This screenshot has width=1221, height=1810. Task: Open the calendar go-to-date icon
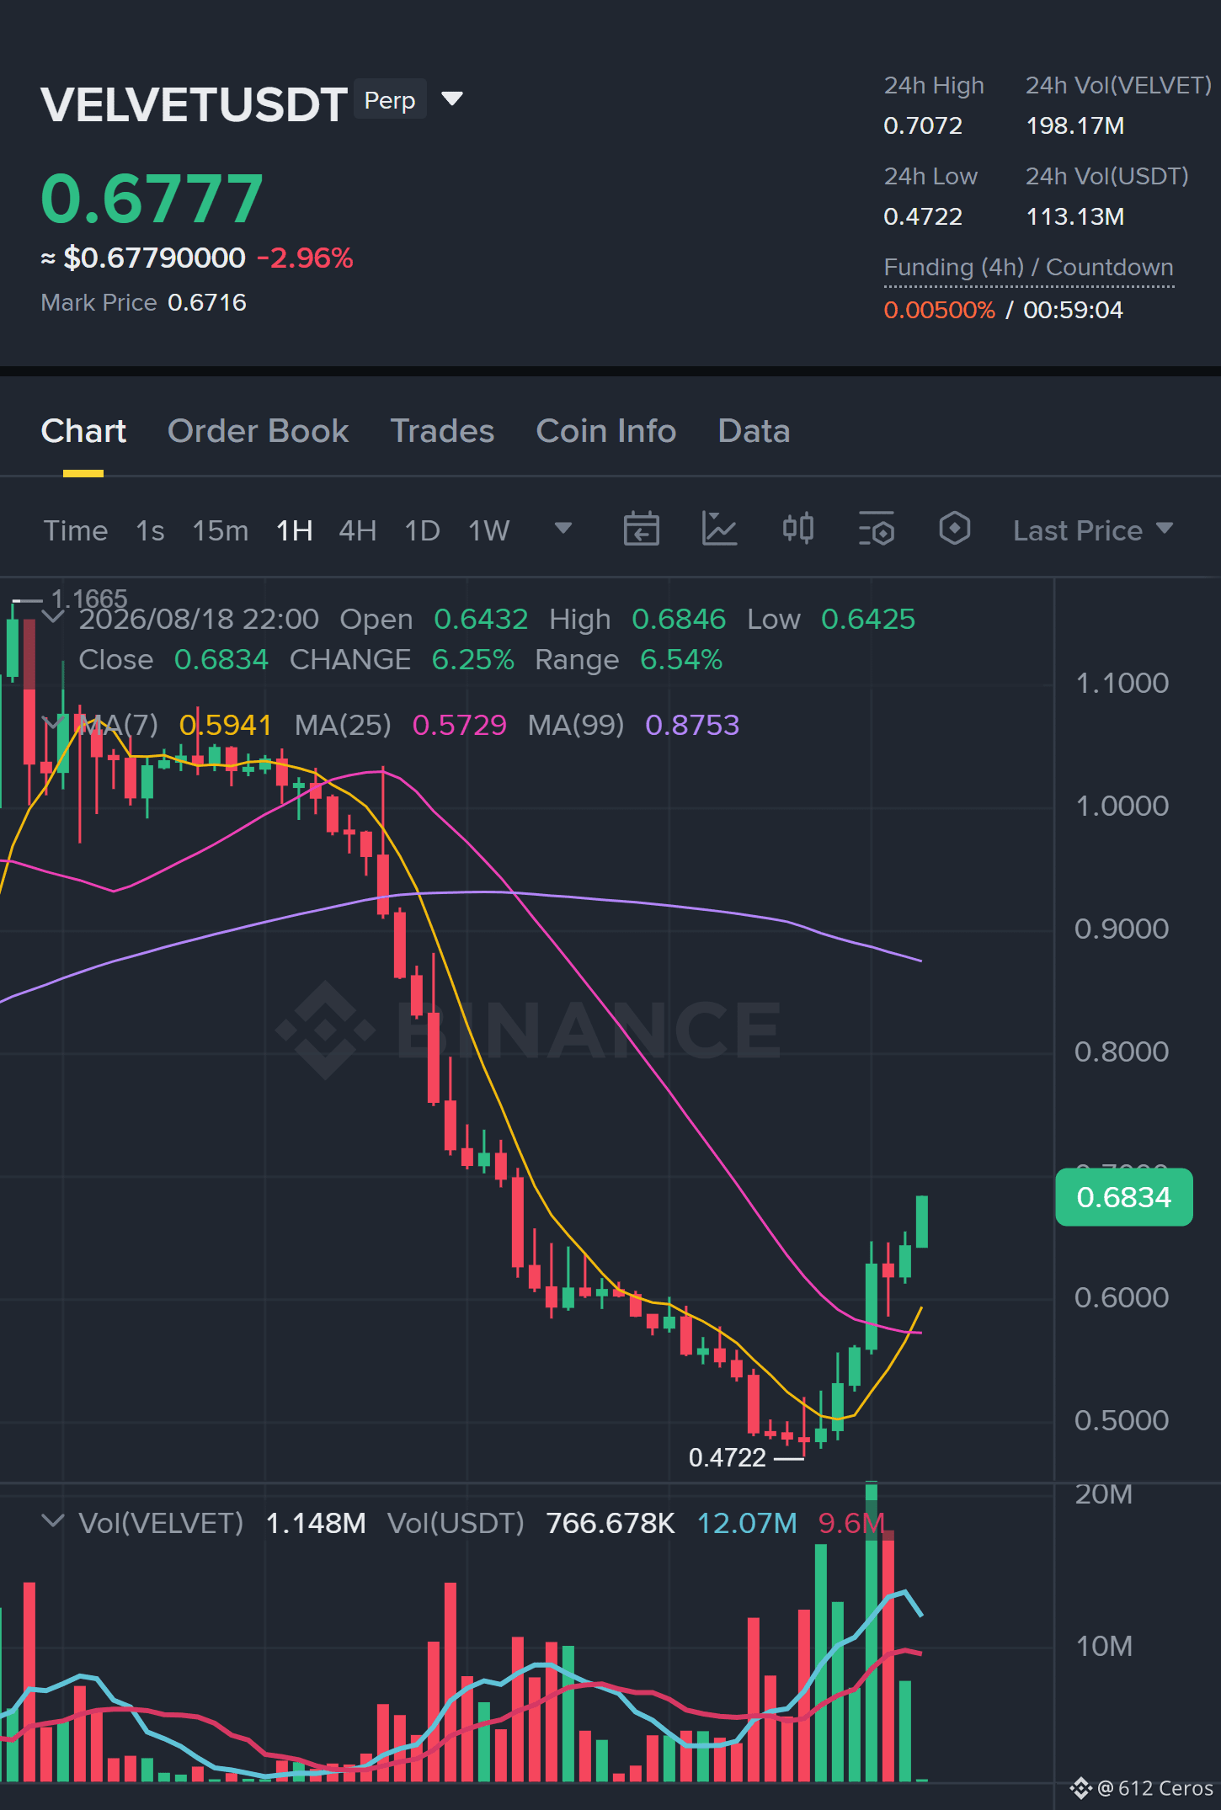(642, 530)
